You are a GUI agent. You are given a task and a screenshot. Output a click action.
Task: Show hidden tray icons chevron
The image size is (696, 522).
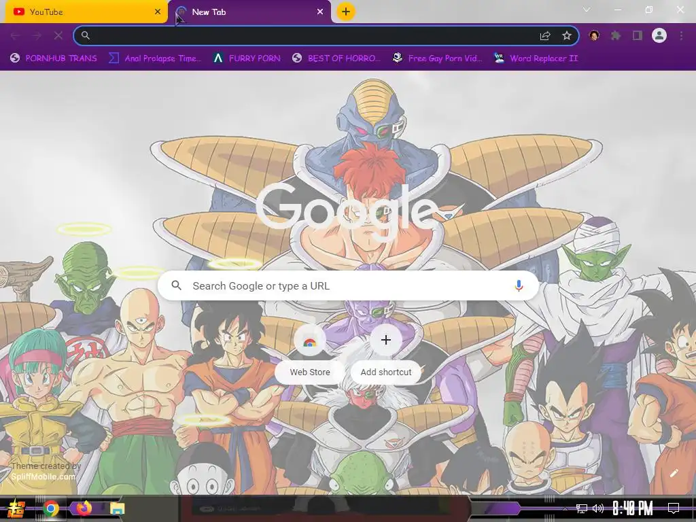565,508
